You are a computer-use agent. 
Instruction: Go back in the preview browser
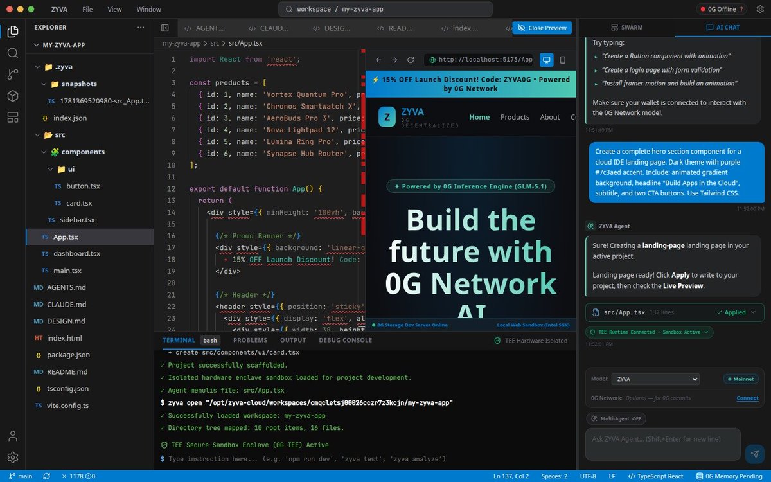pos(378,60)
